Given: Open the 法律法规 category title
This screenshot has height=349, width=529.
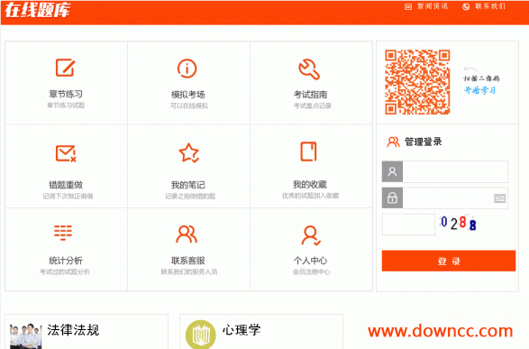Looking at the screenshot, I should 73,330.
